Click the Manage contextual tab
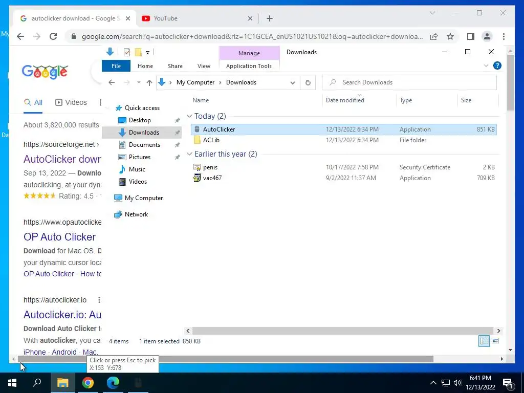The height and width of the screenshot is (393, 524). pos(249,53)
